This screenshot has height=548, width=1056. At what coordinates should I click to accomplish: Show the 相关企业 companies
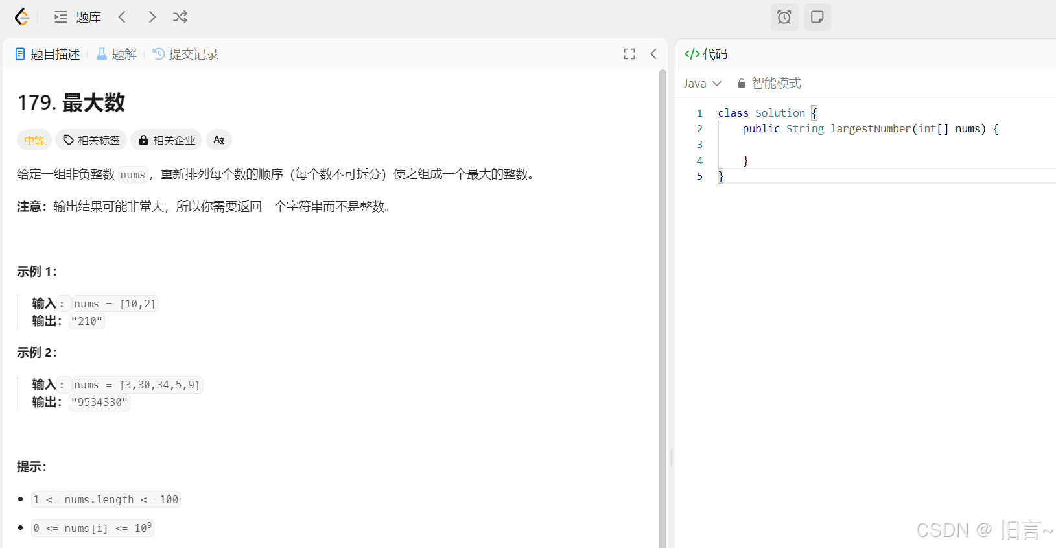[x=167, y=140]
